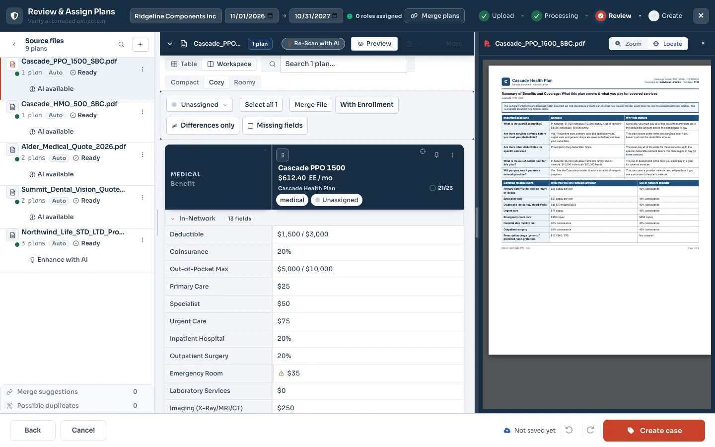The image size is (715, 447).
Task: Click the drag handle on Cascade PPO 1500 card
Action: pyautogui.click(x=283, y=155)
